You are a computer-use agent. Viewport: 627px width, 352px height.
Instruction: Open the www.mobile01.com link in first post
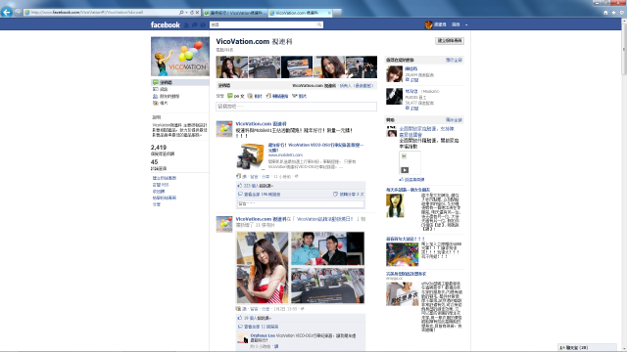[285, 154]
